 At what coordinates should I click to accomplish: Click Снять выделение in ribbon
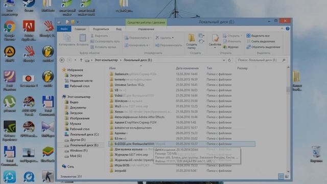(261, 41)
